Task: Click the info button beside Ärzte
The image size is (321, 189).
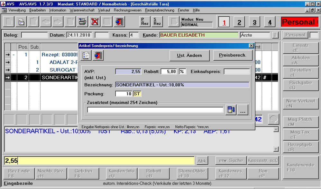Action: tap(275, 35)
